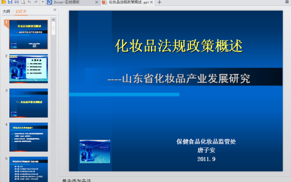Close the 化妆品法规政策概述.ppt tab
The height and width of the screenshot is (182, 291).
151,2
